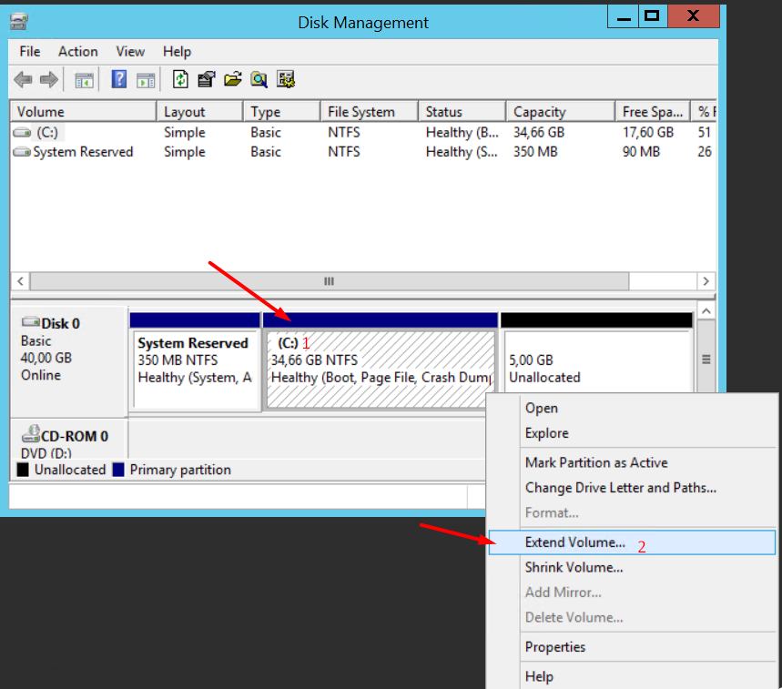Screen dimensions: 782x689
Task: Click the Open folder toolbar icon
Action: [x=232, y=79]
